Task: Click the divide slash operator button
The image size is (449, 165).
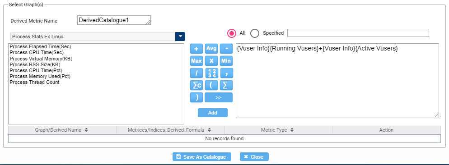Action: pos(196,73)
